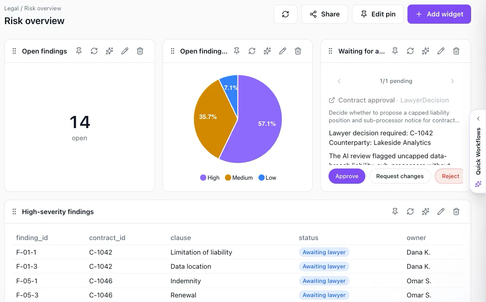Click the Share button

pos(325,14)
